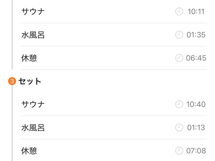The height and width of the screenshot is (161, 215).
Task: Tap the 01:35 cold bath duration
Action: [x=196, y=35]
